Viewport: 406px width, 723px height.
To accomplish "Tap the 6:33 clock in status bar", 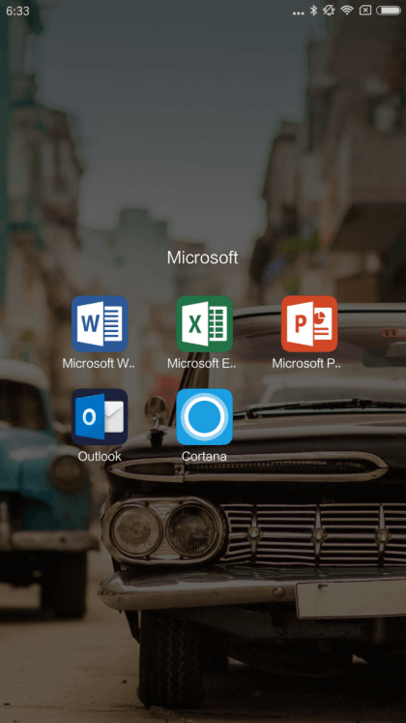I will [x=18, y=11].
